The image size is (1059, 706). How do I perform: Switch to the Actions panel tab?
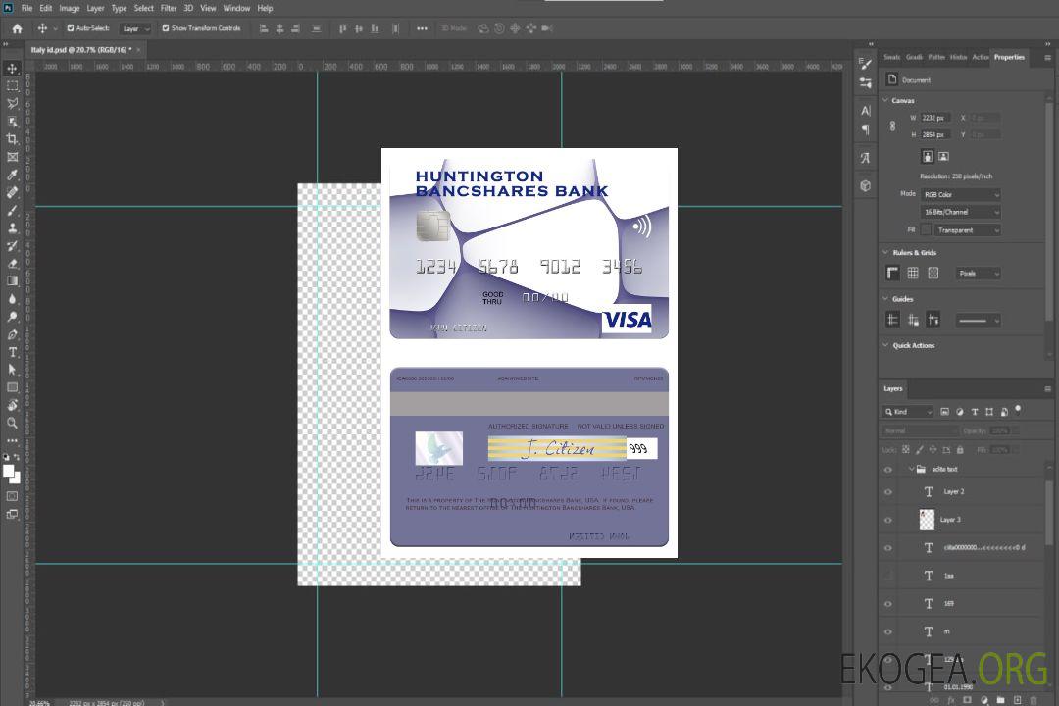point(980,58)
